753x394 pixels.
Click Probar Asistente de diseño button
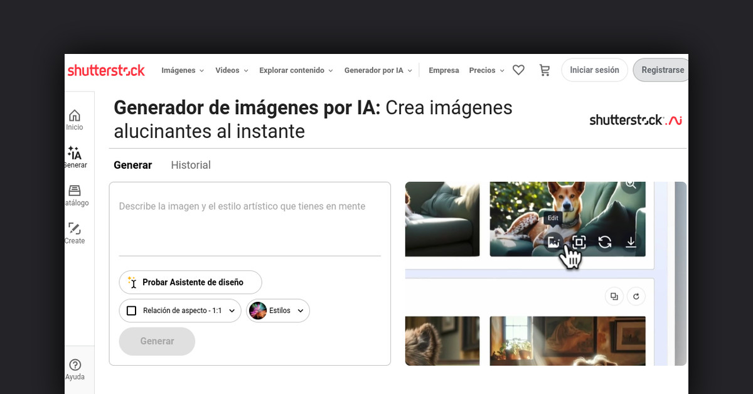tap(190, 282)
